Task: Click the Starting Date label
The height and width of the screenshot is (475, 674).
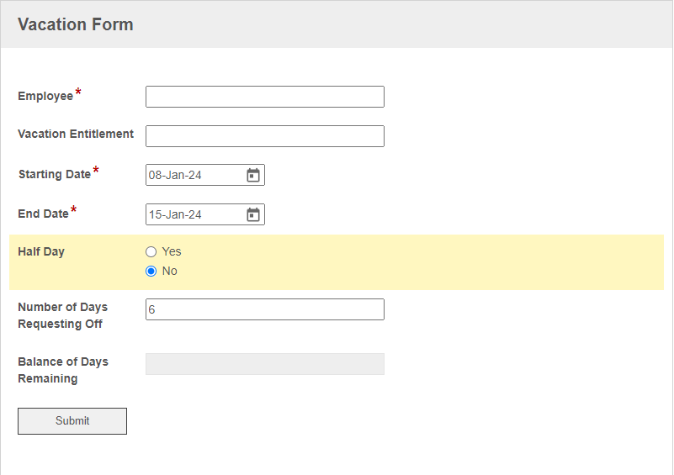Action: pos(55,174)
